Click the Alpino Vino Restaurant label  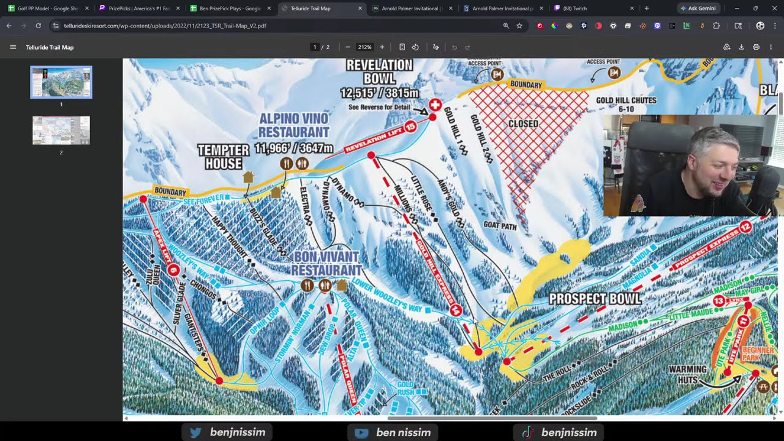pyautogui.click(x=294, y=125)
